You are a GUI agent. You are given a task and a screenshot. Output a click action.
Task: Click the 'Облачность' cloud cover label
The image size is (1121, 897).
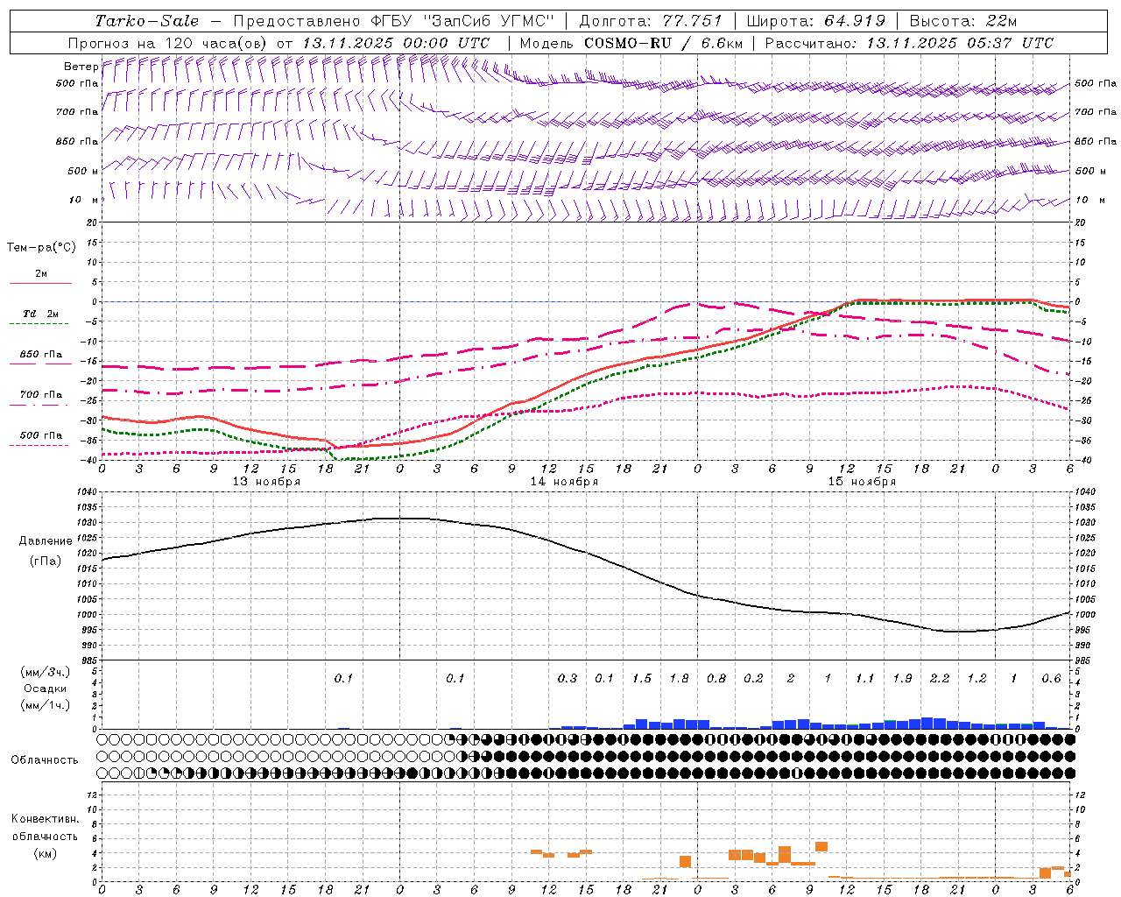pos(44,759)
